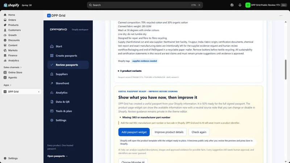The width and height of the screenshot is (290, 163).
Task: Click the Choose Monster AI button
Action: point(133,161)
